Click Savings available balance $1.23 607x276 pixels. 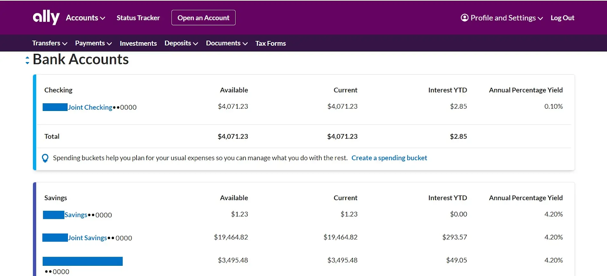pyautogui.click(x=239, y=214)
